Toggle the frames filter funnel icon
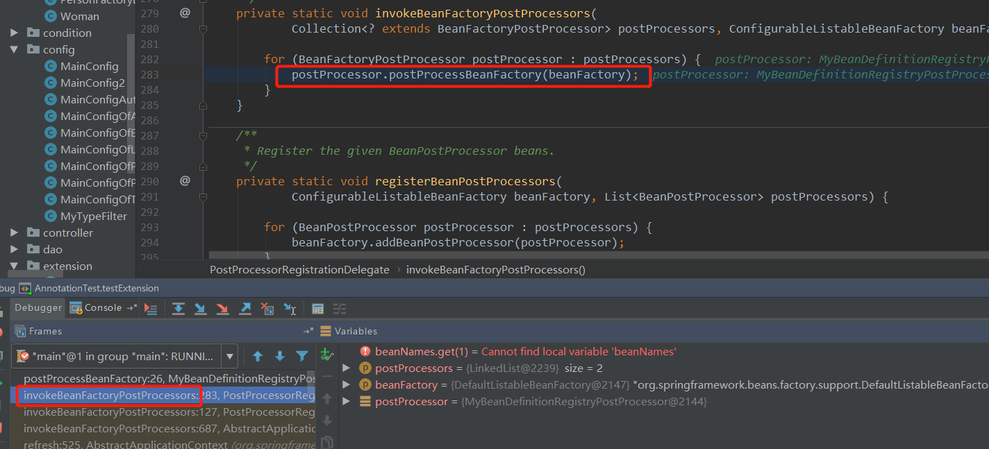This screenshot has width=989, height=449. pos(302,356)
